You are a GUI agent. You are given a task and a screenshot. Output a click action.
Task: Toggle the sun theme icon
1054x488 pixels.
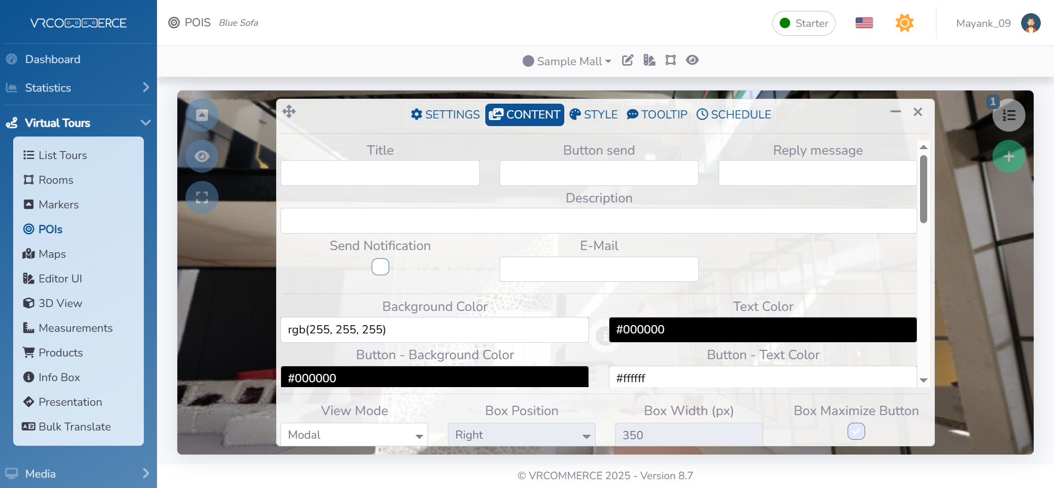pyautogui.click(x=904, y=23)
